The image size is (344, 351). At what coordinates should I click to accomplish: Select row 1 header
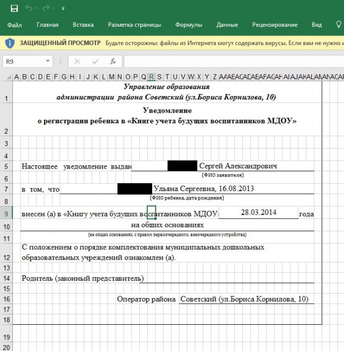(x=6, y=92)
